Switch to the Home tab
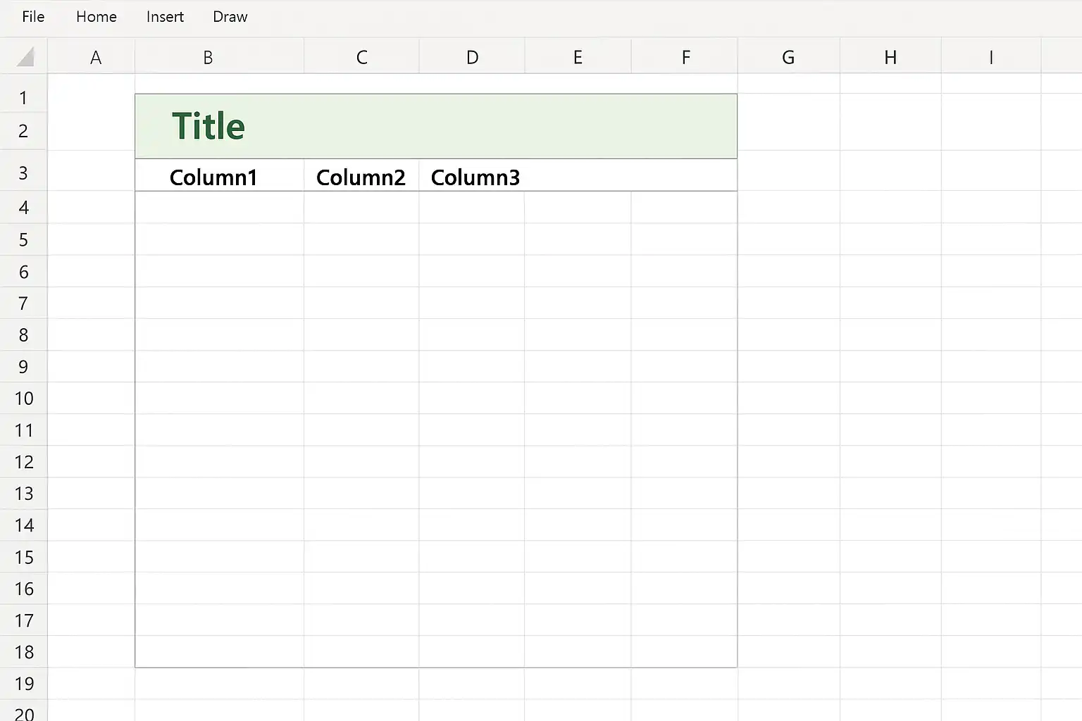 97,17
